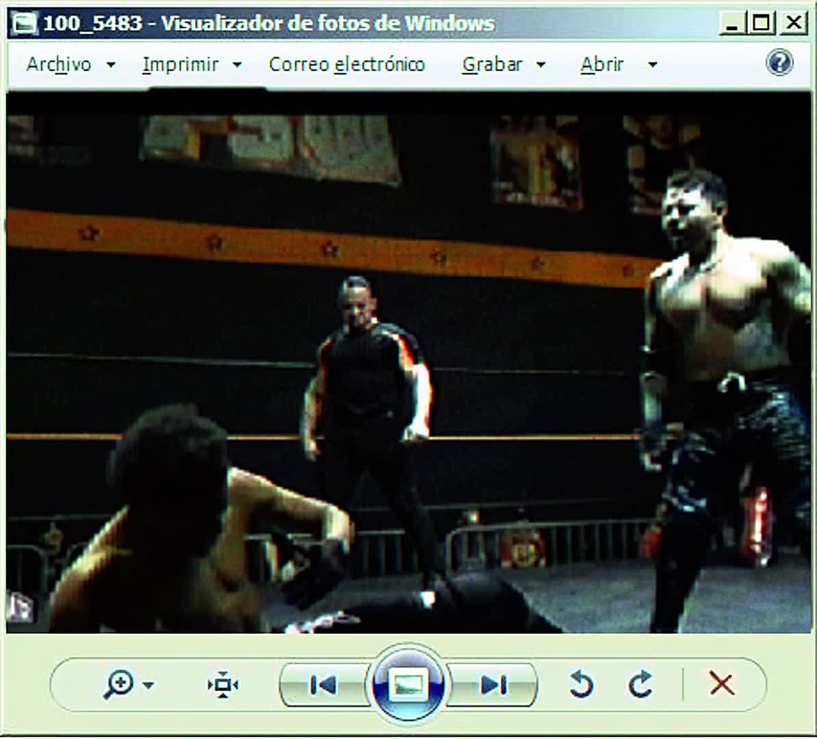Viewport: 817px width, 739px height.
Task: Click the photo viewer title bar icon
Action: (x=25, y=23)
